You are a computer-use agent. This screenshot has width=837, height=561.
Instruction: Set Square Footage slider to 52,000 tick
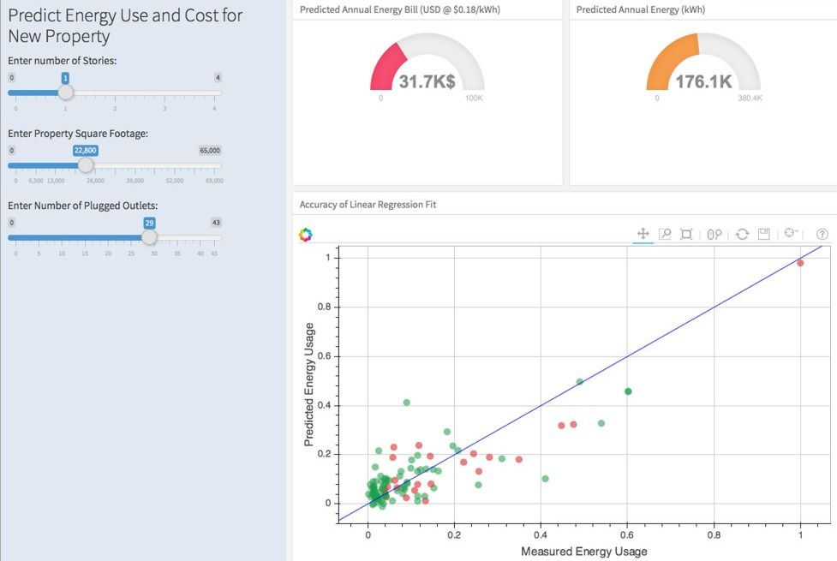pos(175,165)
